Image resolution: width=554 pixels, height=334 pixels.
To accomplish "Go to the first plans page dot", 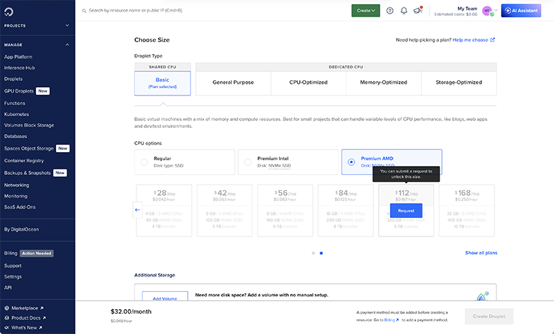I will click(313, 253).
